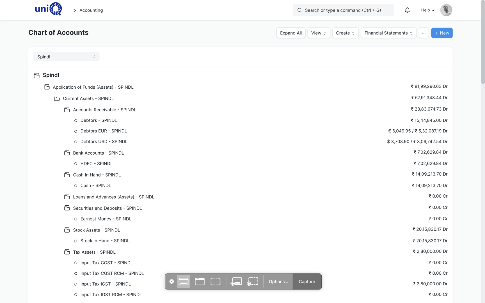This screenshot has width=485, height=303.
Task: Select Input Tax CGST RCM - SPINDL account
Action: click(x=112, y=273)
